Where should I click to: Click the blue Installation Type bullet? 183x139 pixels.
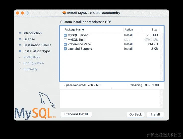point(20,51)
